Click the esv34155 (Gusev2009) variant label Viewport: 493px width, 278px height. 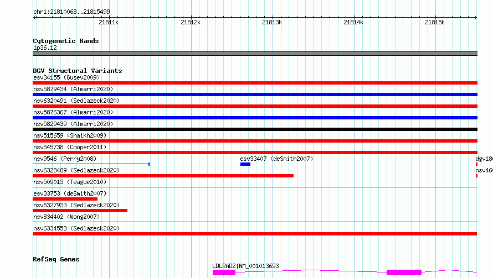coord(66,77)
